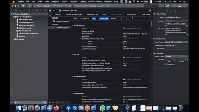Image resolution: width=199 pixels, height=112 pixels.
Task: Open the Debug navigator
Action: click(37, 11)
